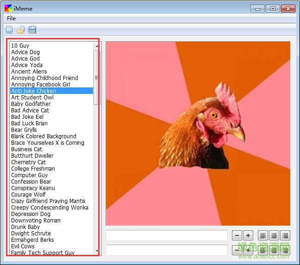Increase top caption font size with plus

tap(248, 235)
